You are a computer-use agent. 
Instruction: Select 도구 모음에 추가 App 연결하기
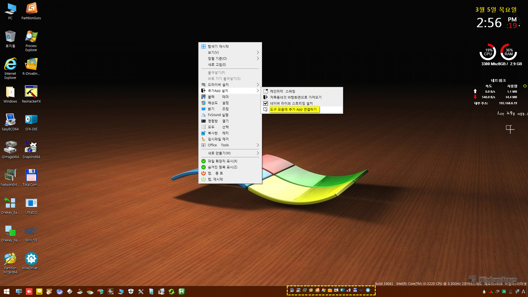click(302, 109)
